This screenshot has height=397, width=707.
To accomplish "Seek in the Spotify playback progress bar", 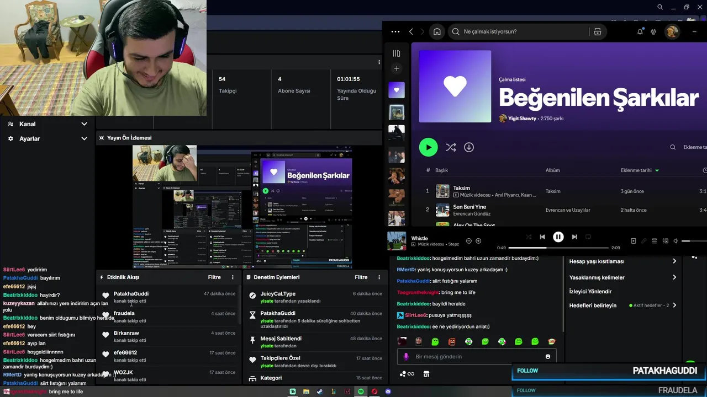I will [x=558, y=248].
